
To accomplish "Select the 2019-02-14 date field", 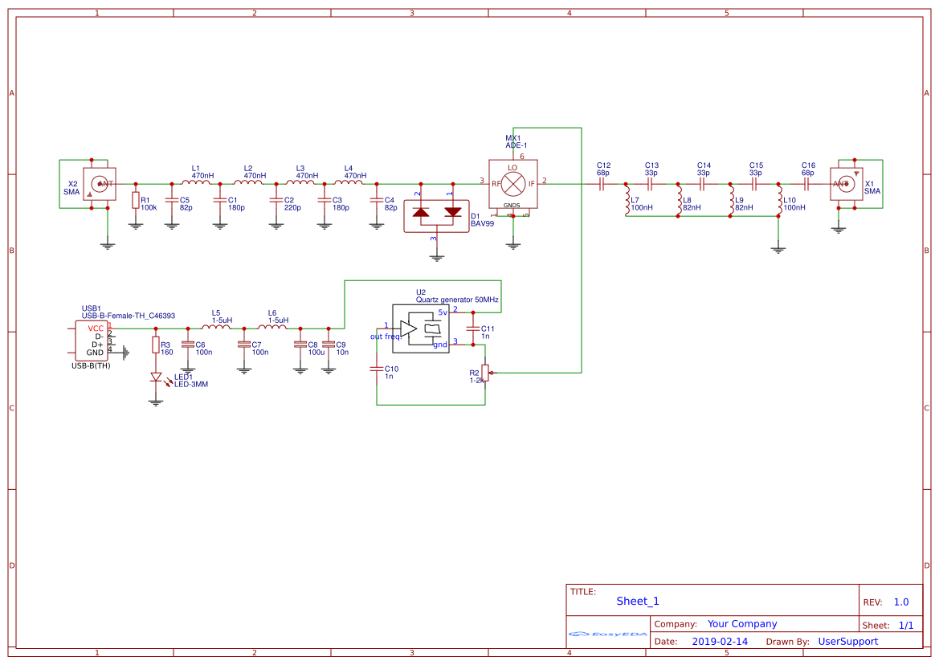I will tap(719, 642).
